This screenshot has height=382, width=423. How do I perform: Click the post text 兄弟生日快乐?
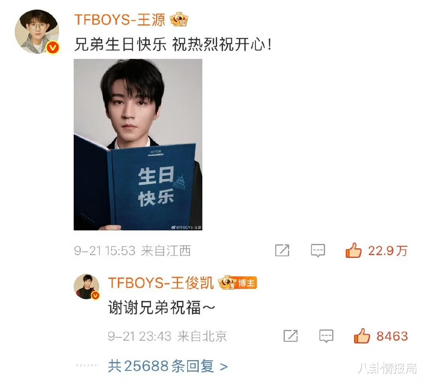(x=120, y=44)
